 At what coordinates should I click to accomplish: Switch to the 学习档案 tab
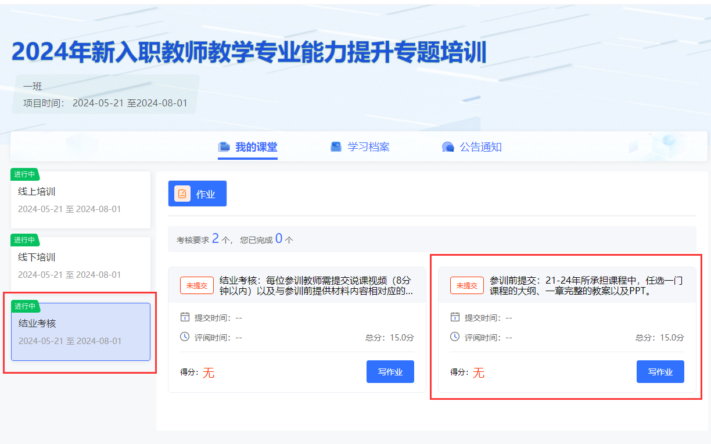(x=368, y=147)
